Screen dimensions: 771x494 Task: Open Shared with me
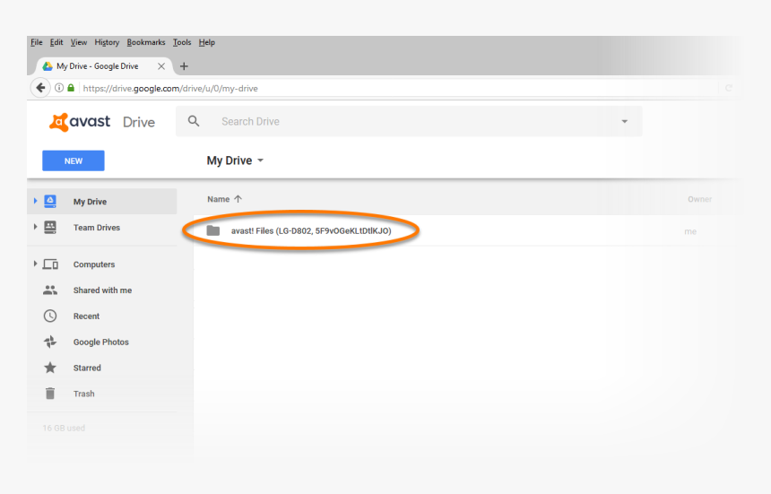coord(102,290)
